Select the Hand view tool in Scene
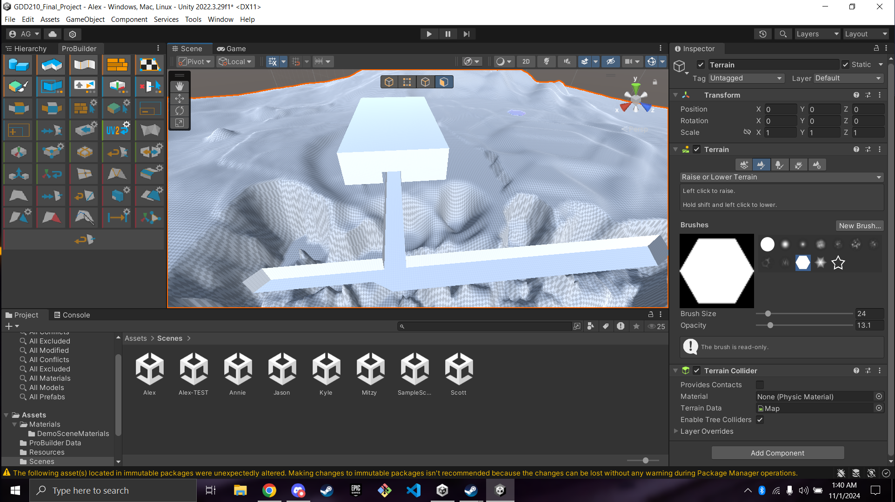 [180, 86]
